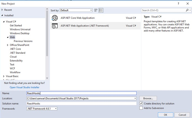Collapse the Visual C# tree node
Image resolution: width=192 pixels, height=118 pixels.
coord(4,21)
